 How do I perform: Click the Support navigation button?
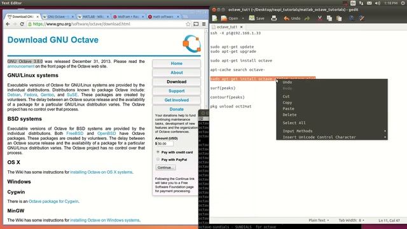click(x=177, y=91)
